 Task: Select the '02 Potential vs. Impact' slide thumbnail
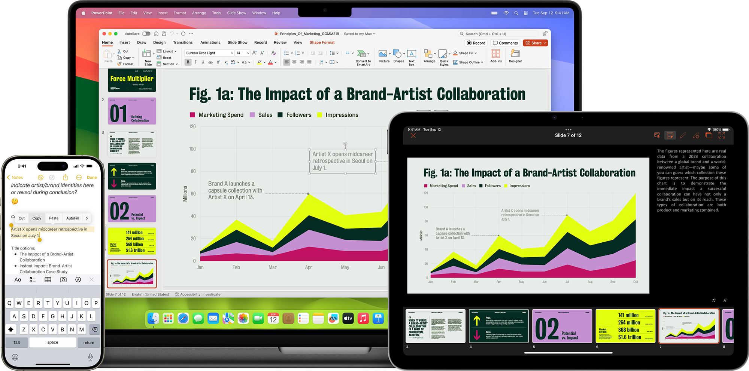tap(132, 209)
